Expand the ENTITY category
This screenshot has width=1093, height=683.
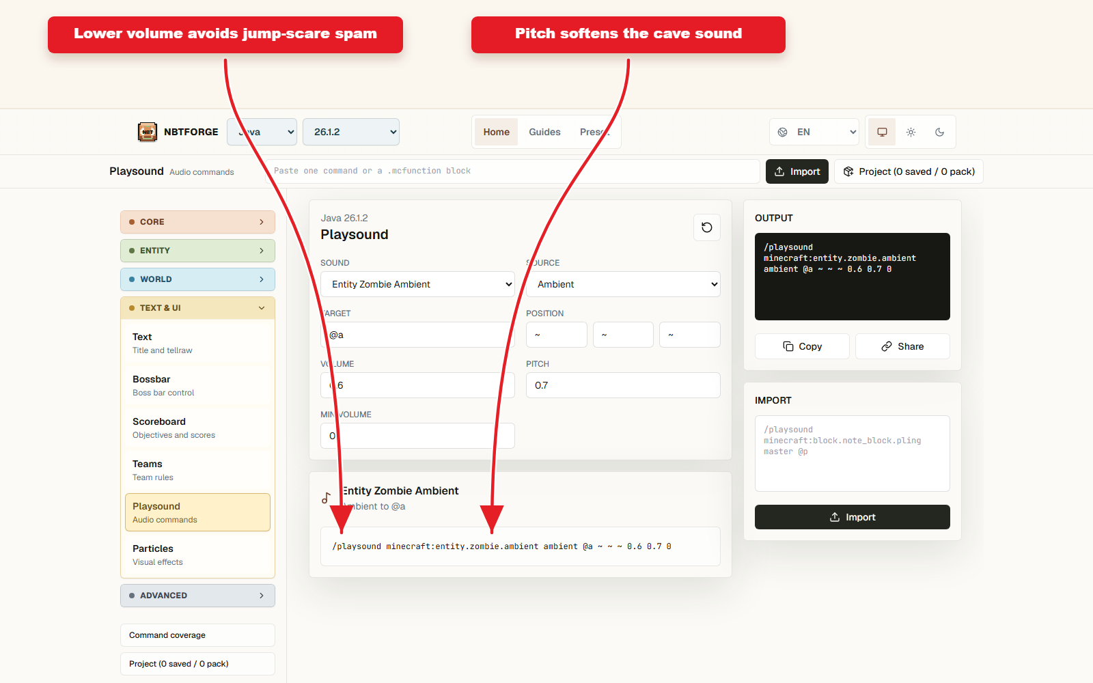coord(197,251)
